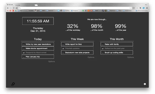This screenshot has height=94, width=155.
Task: Open Options under the Today list
Action: point(51,61)
